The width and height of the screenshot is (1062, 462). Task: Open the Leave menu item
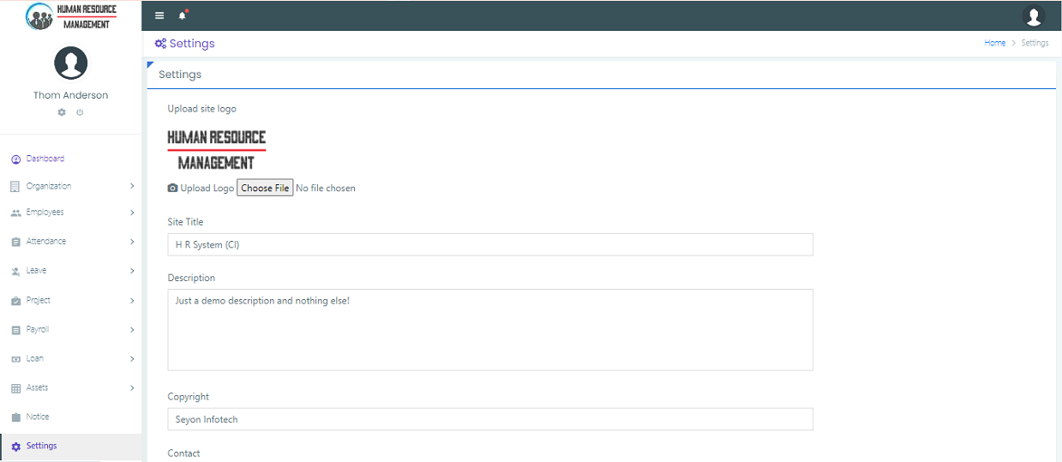point(37,271)
